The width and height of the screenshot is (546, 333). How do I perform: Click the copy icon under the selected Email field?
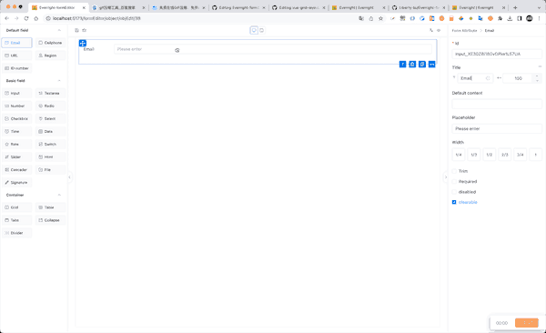422,64
